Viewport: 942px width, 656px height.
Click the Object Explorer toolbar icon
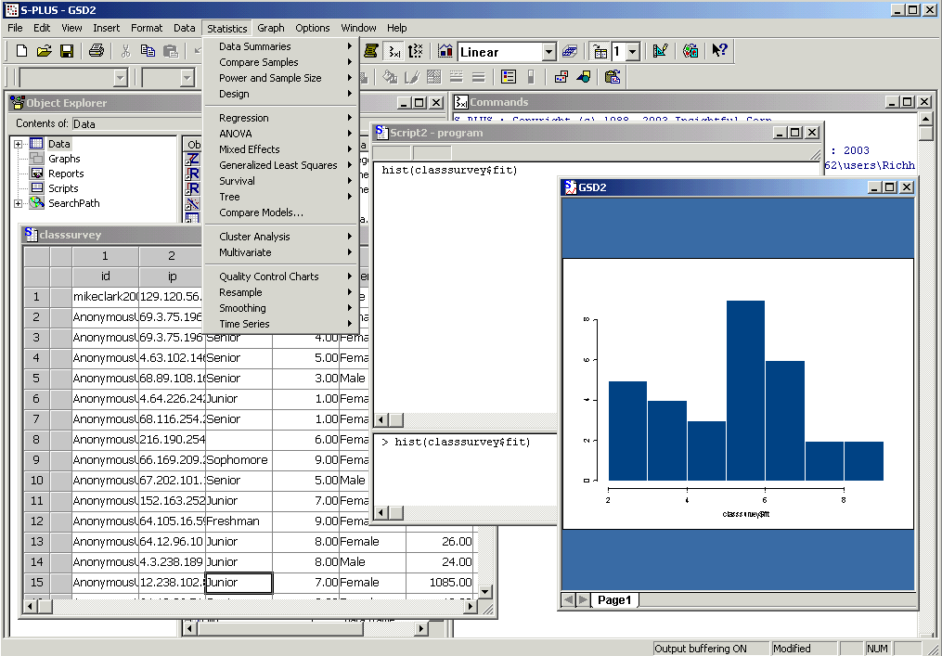[661, 52]
